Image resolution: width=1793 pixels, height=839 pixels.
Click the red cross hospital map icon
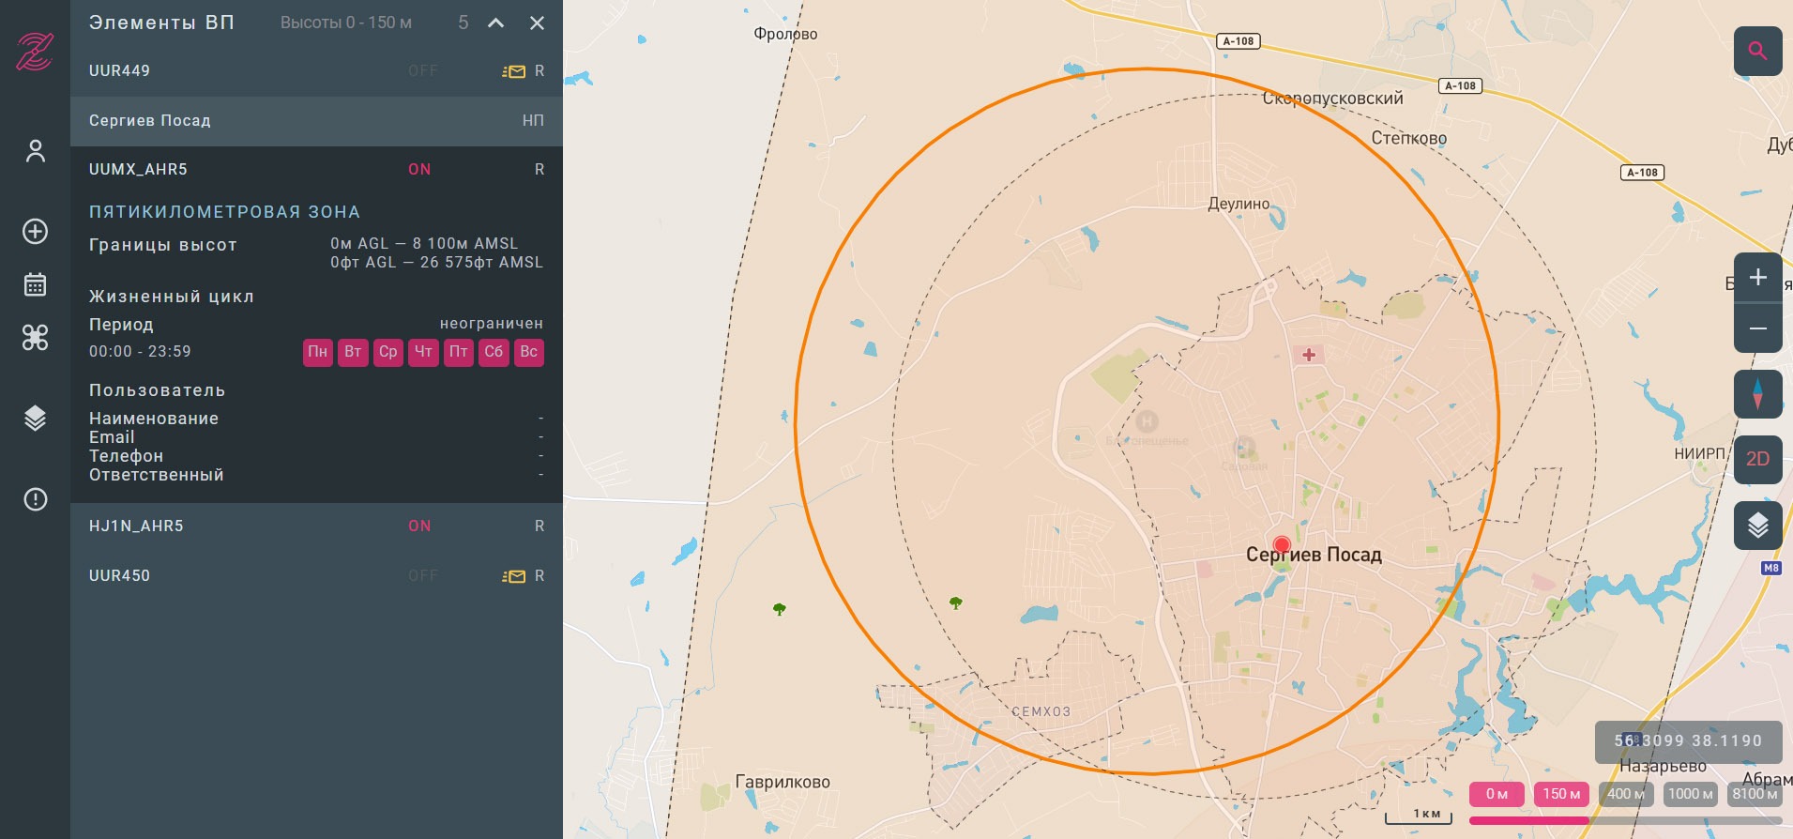tap(1309, 355)
